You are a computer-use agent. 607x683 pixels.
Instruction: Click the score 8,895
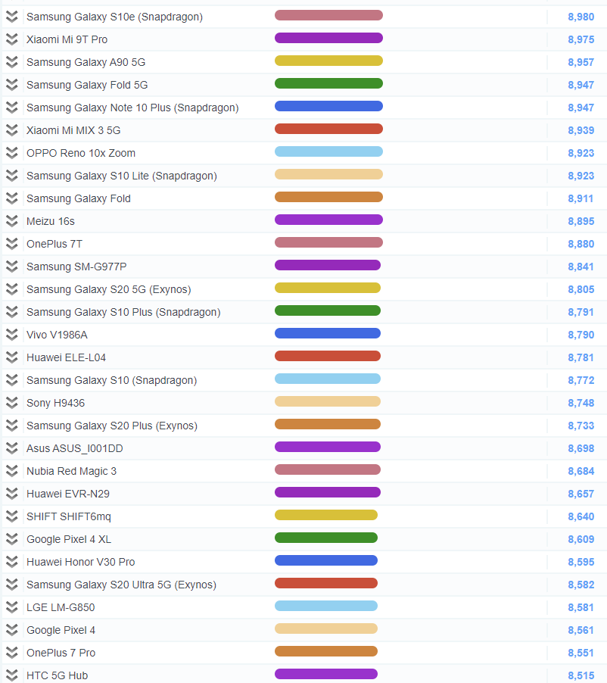pyautogui.click(x=581, y=221)
